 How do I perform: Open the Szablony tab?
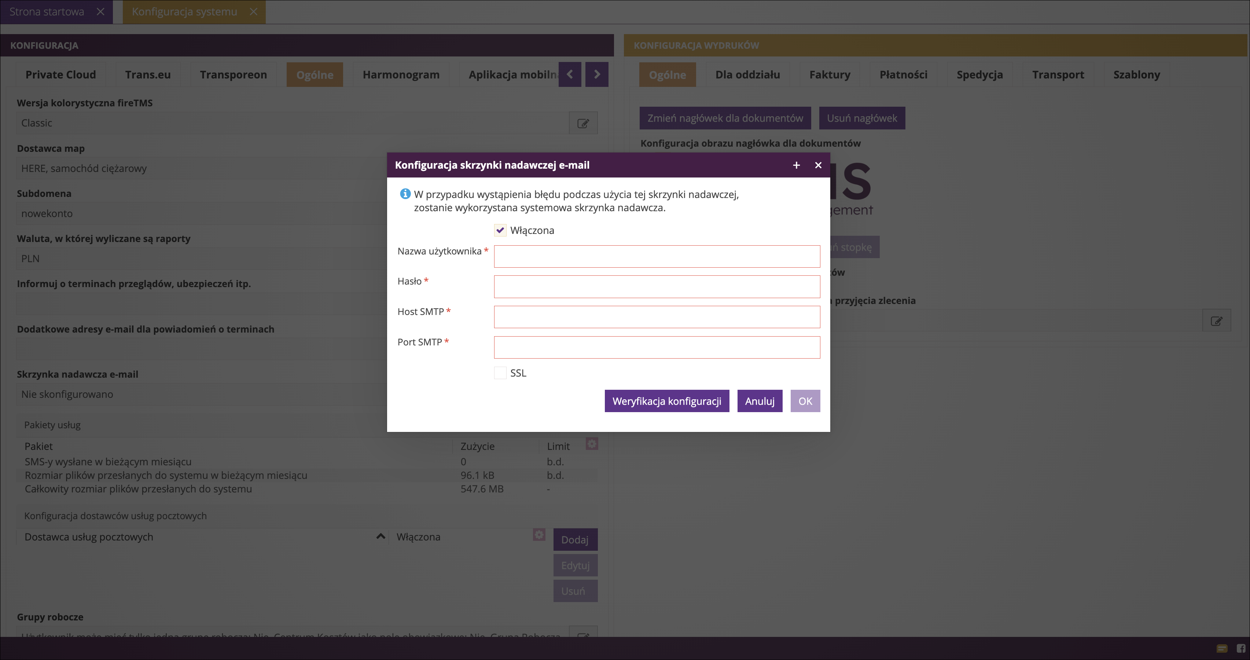(x=1136, y=75)
